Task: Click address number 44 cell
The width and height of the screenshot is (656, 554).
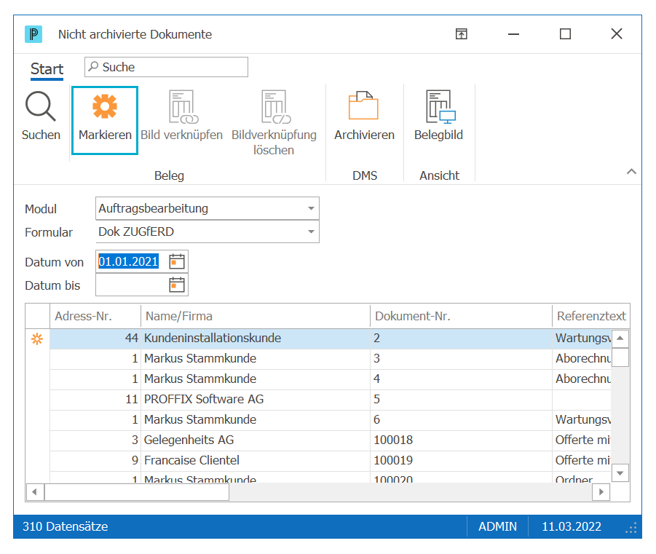Action: click(x=95, y=338)
